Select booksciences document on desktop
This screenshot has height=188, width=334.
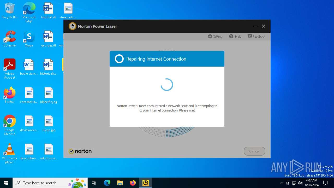click(29, 67)
